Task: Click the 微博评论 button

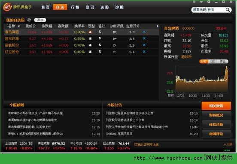Action: [x=216, y=134]
